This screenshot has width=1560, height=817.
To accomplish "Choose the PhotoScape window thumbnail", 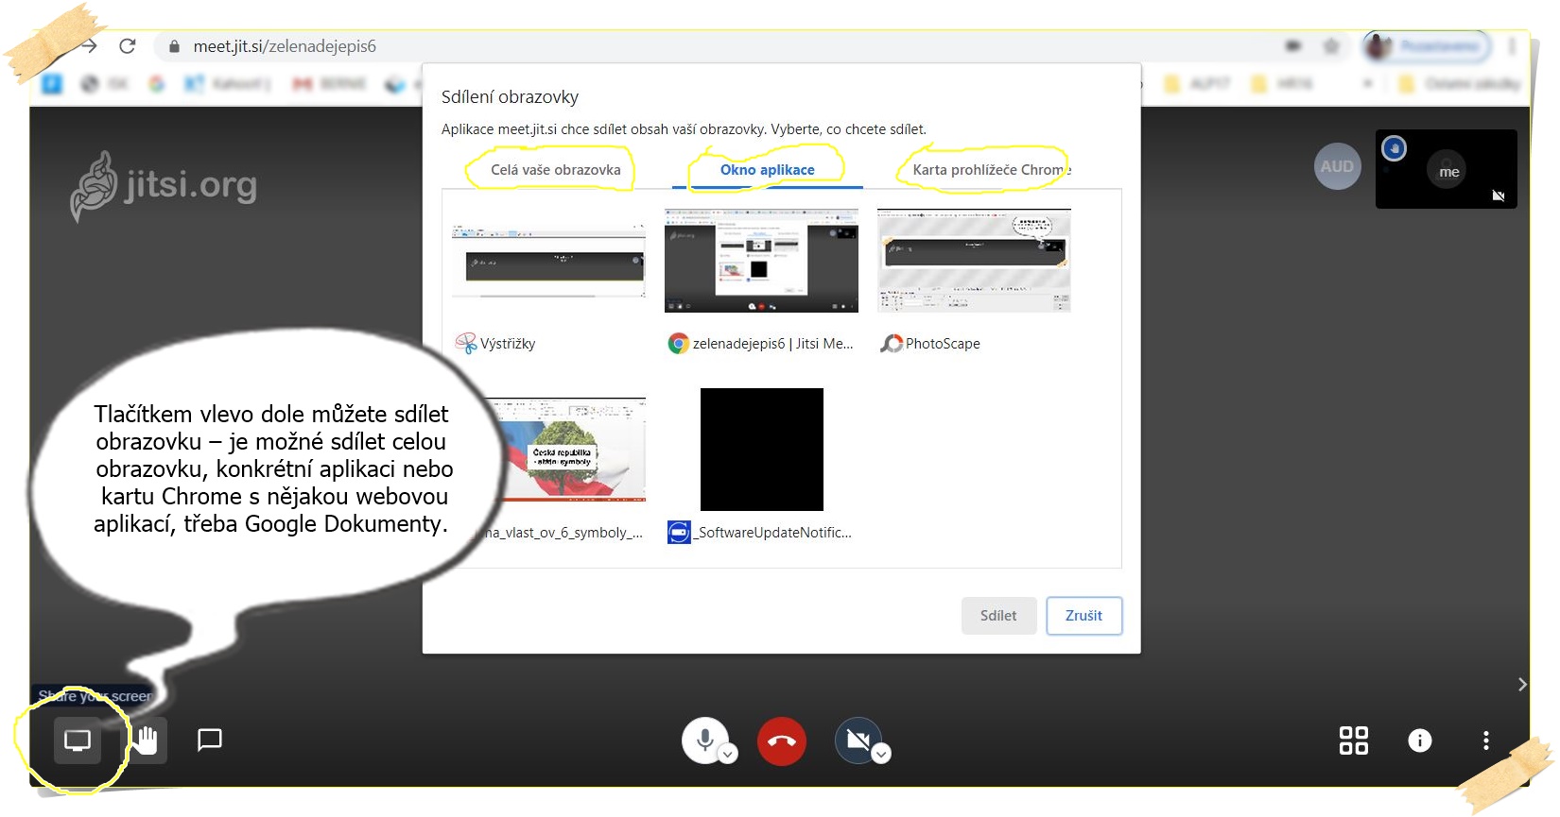I will point(974,261).
